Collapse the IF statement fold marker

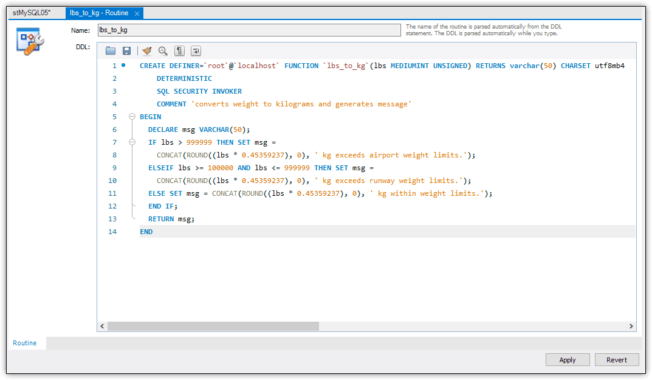coord(132,142)
